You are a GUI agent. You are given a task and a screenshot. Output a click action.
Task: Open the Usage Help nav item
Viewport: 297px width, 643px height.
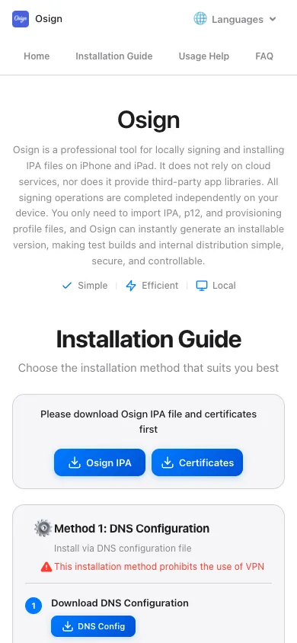[203, 56]
